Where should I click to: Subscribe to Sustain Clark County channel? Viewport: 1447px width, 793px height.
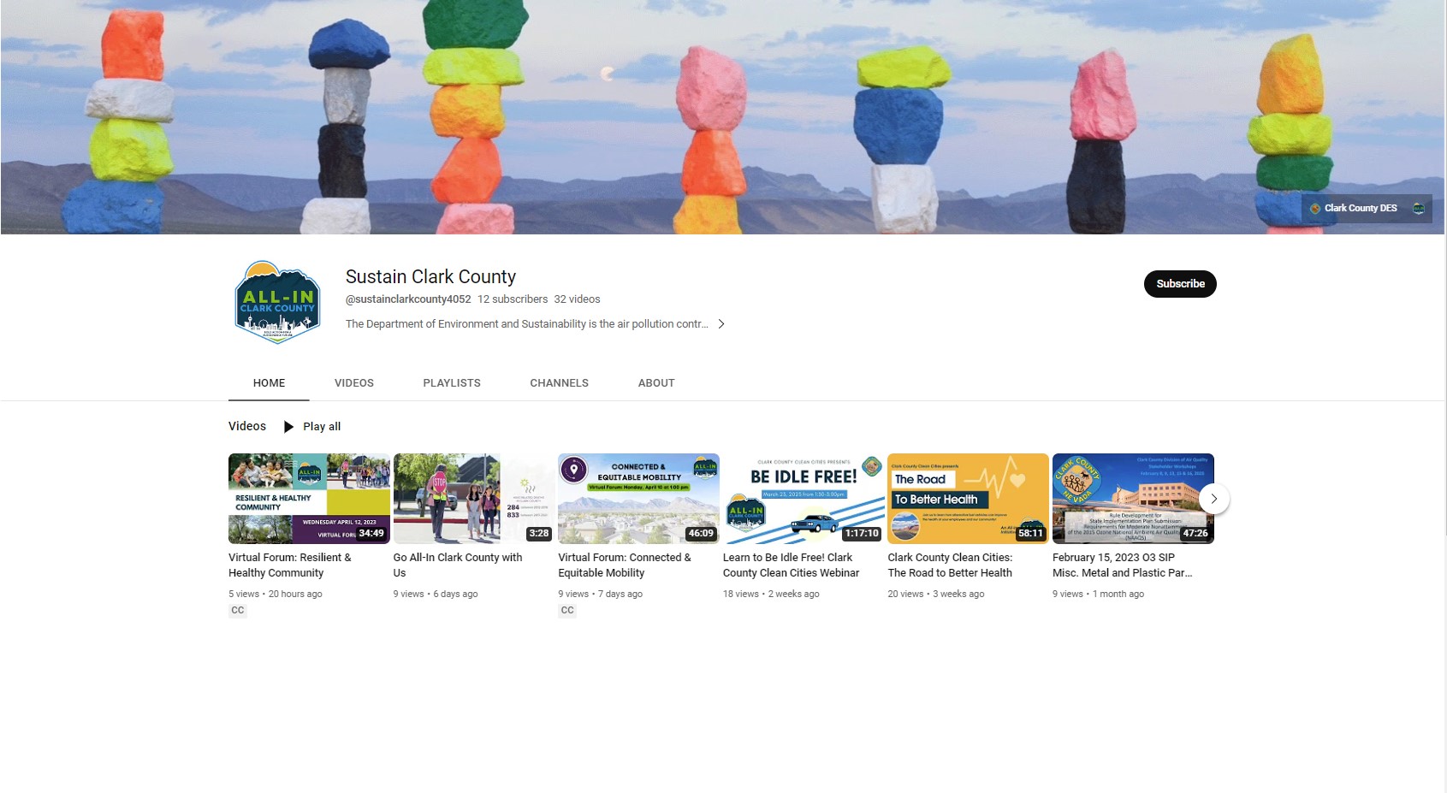1179,284
